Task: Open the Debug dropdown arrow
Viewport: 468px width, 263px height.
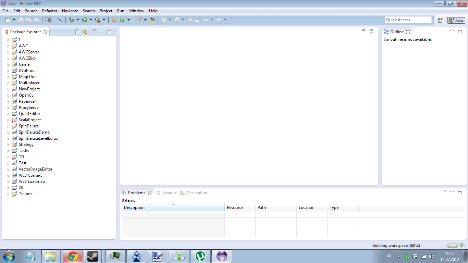Action: (78, 20)
